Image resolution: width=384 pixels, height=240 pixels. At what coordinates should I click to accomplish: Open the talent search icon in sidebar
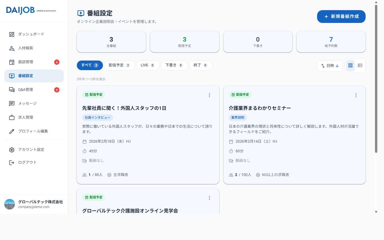[12, 48]
